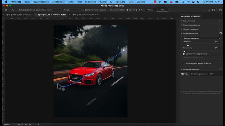Open the Файл menu
The image size is (225, 126).
tap(27, 2)
